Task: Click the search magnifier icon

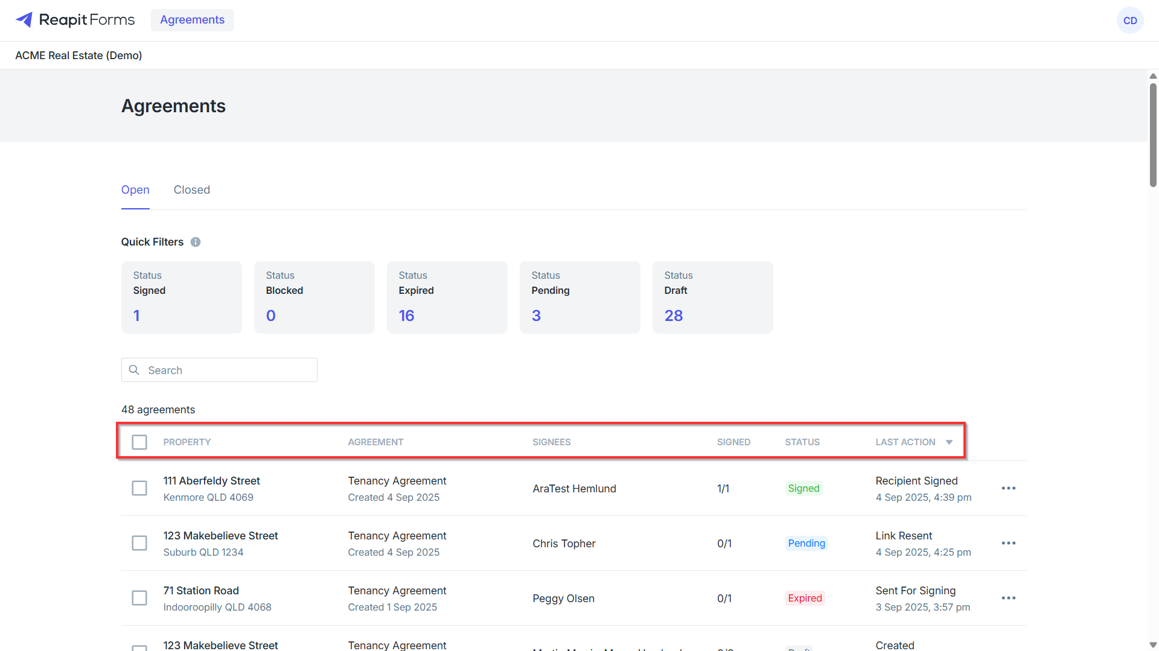Action: (x=134, y=370)
